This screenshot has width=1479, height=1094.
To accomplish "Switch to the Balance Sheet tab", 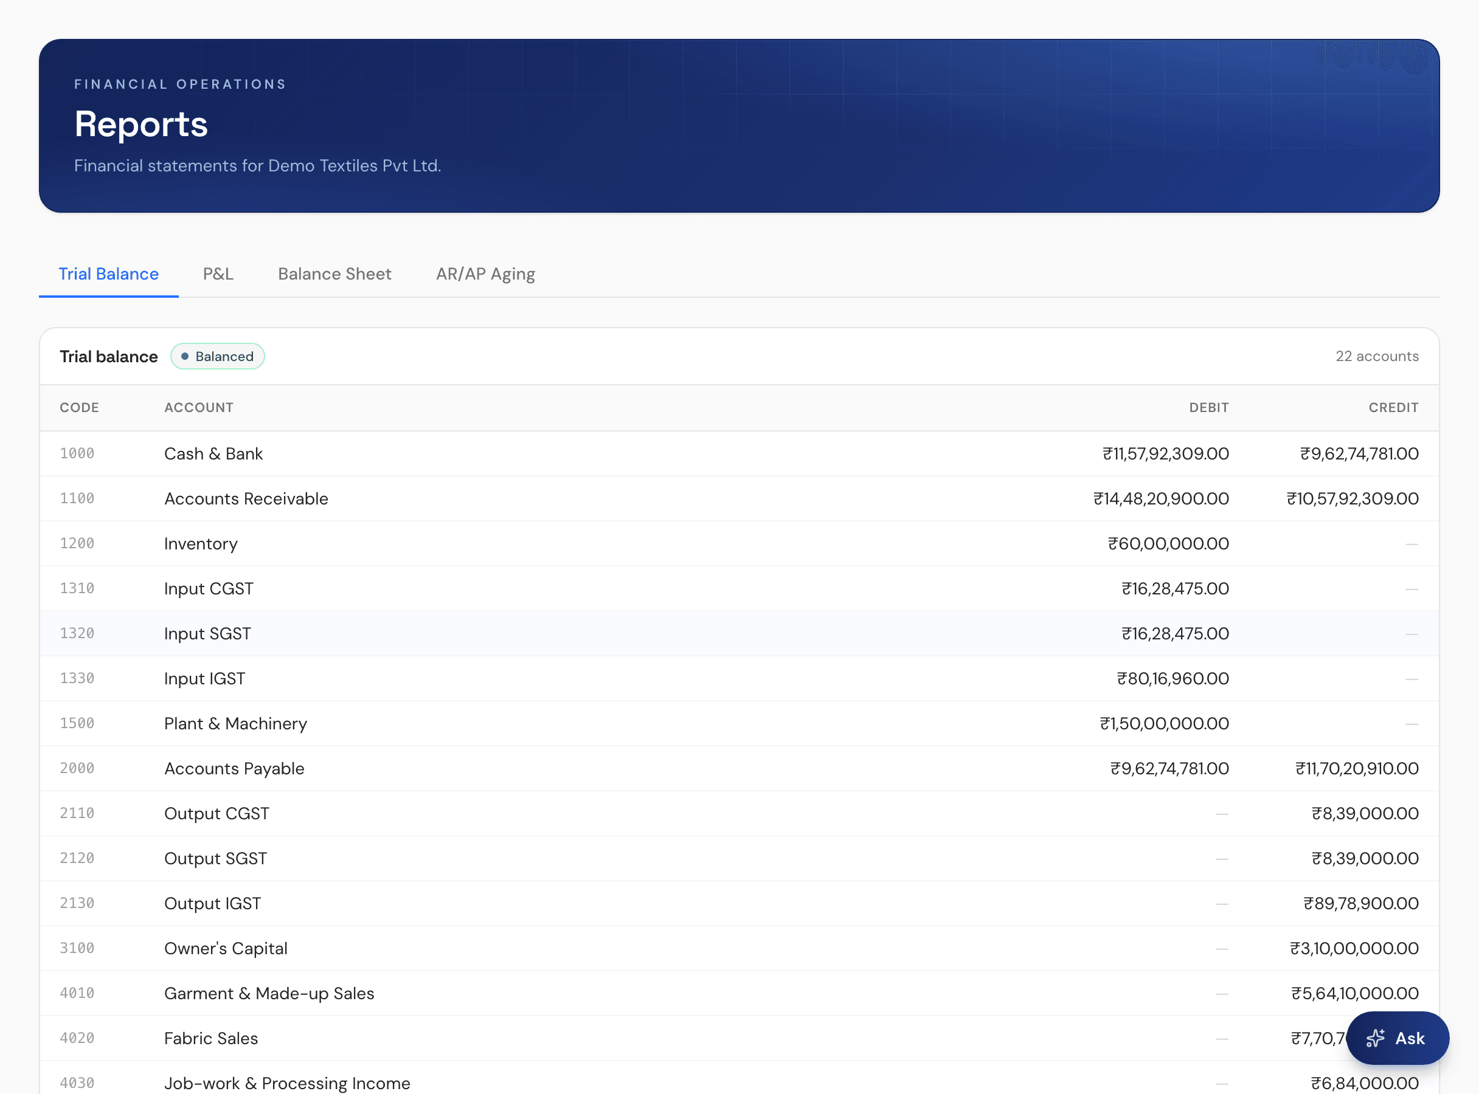I will (x=334, y=274).
